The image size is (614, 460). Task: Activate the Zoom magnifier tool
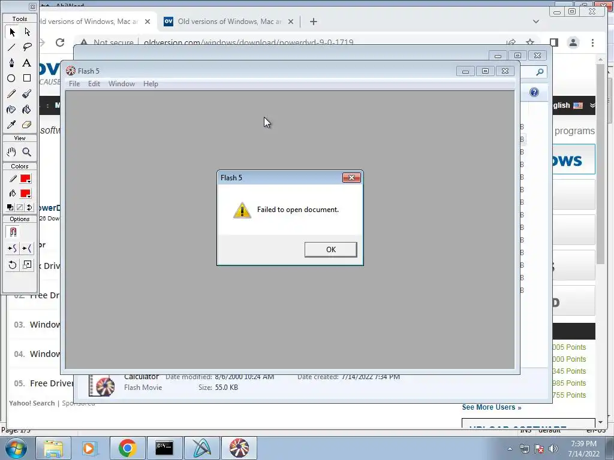[x=27, y=152]
